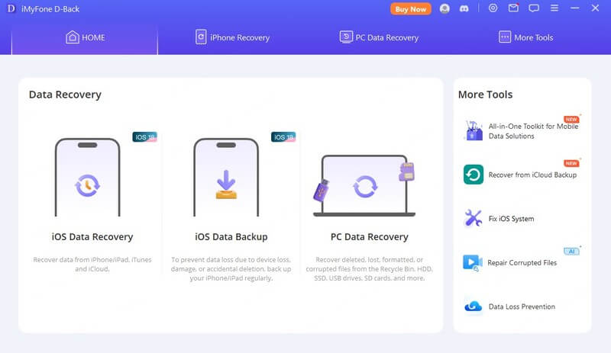Switch to the HOME tab
This screenshot has width=611, height=353.
(85, 38)
